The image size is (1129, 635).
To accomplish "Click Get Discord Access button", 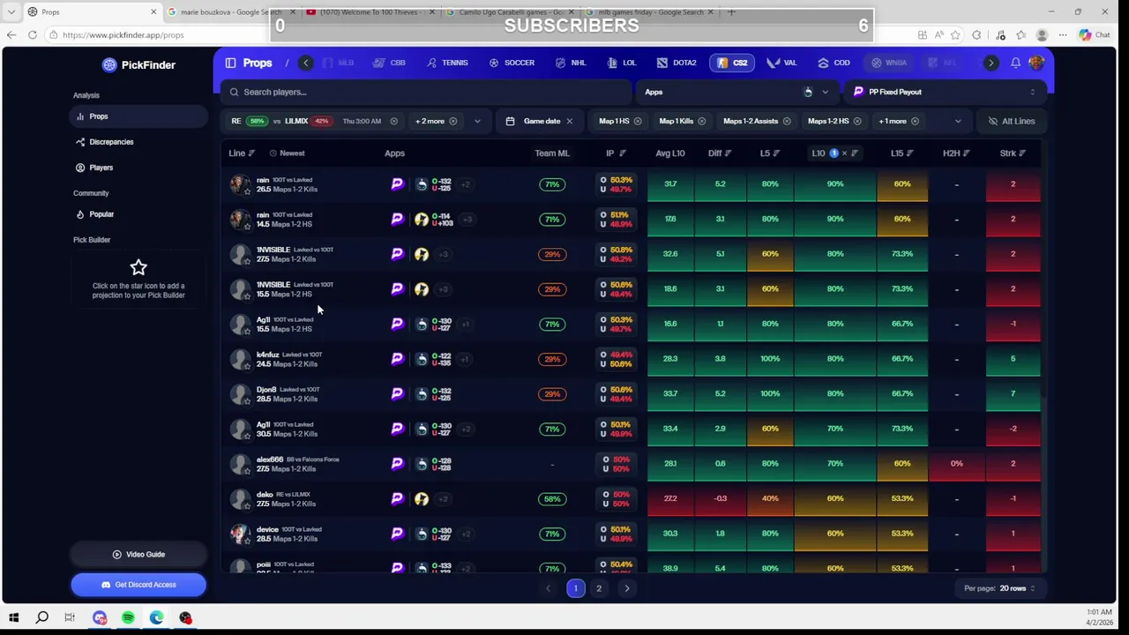I will click(138, 585).
